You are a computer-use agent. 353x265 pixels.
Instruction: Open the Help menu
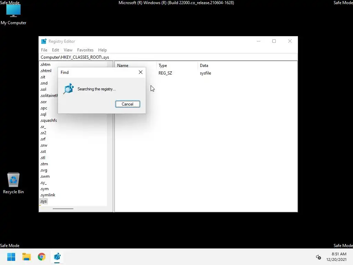102,50
